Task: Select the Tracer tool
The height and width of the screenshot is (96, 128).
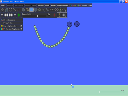Action: click(65, 10)
